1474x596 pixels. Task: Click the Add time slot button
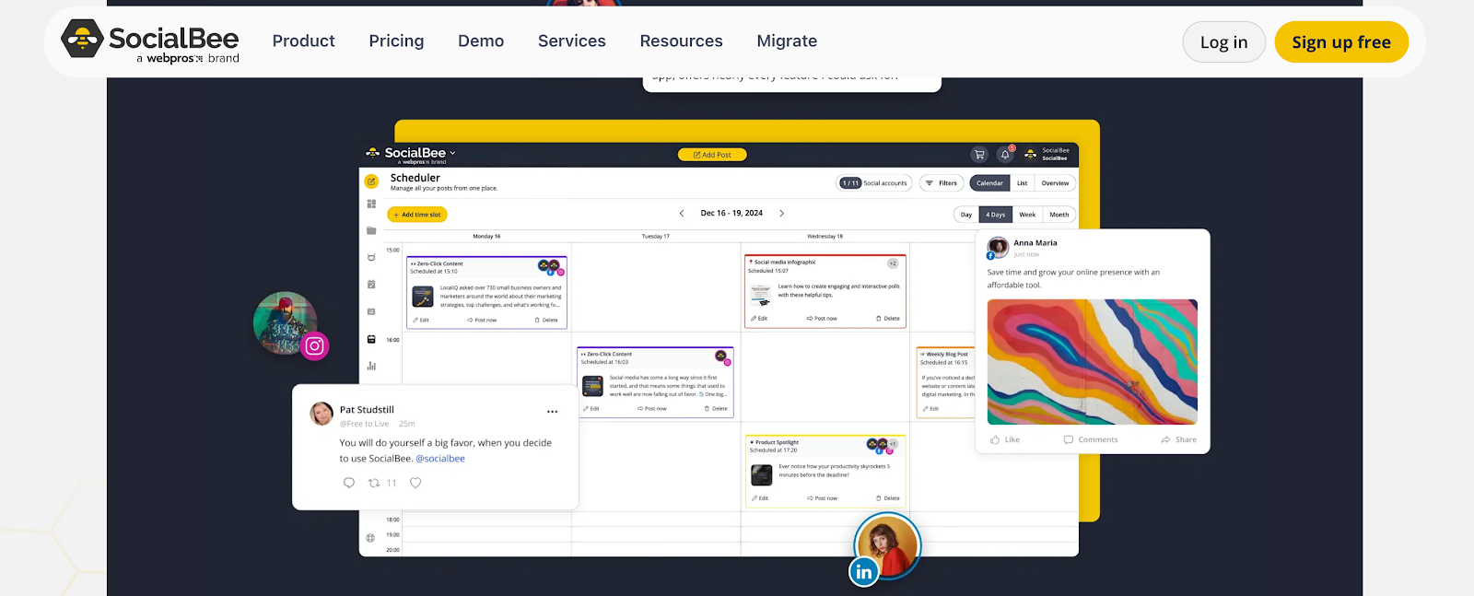[417, 215]
